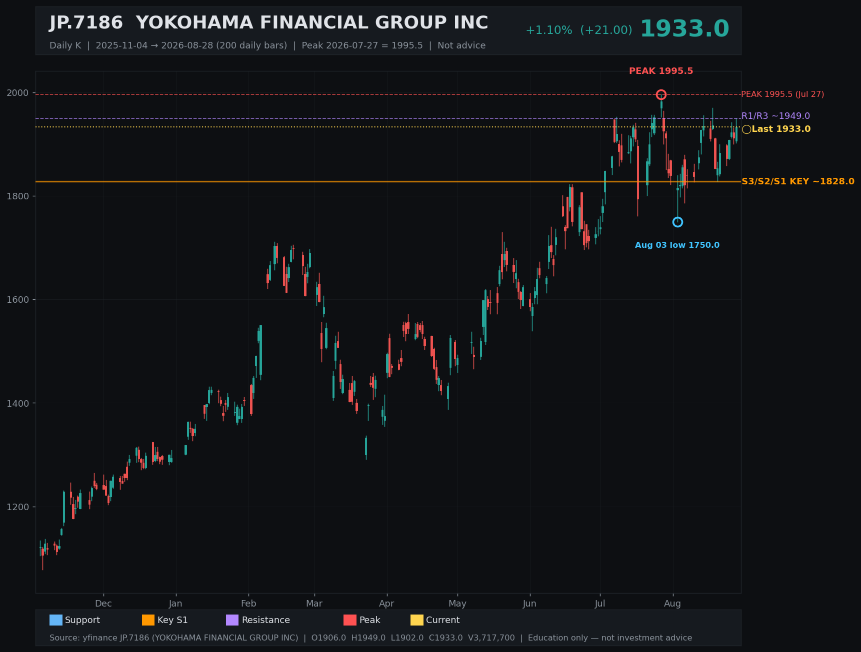The width and height of the screenshot is (861, 652).
Task: Click the "+1.10% (+21.00)" change value
Action: point(578,30)
